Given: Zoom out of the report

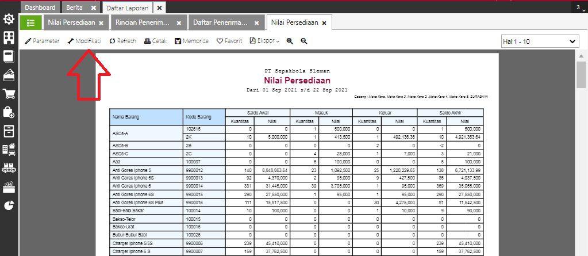Looking at the screenshot, I should pyautogui.click(x=303, y=41).
